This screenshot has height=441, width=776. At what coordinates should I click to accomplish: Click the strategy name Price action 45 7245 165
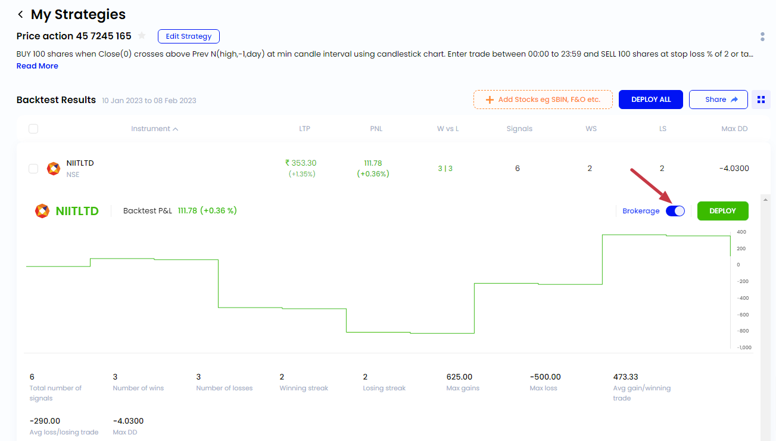tap(74, 36)
